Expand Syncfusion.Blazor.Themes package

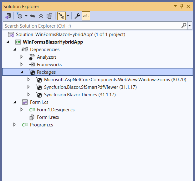[28, 94]
